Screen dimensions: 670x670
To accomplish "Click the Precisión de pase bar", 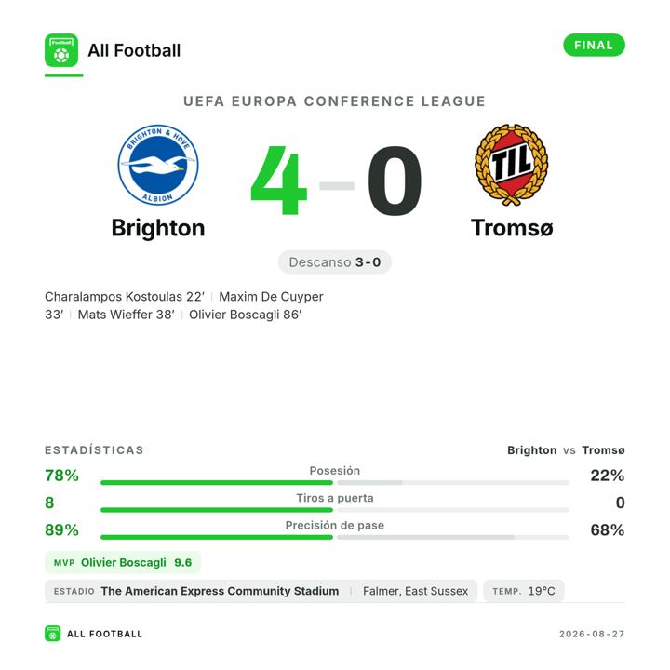I will click(335, 537).
